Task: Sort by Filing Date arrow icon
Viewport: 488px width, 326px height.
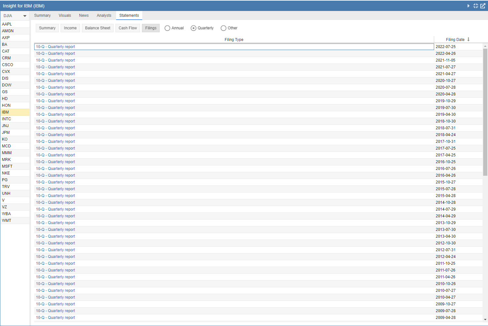Action: 468,39
